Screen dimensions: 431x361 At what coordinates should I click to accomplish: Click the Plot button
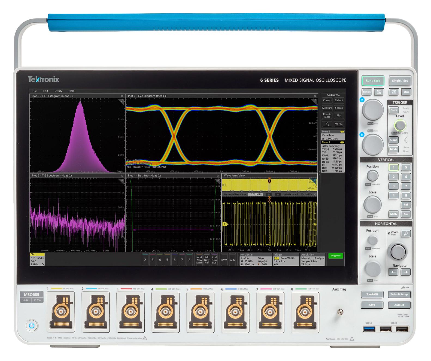pos(339,116)
